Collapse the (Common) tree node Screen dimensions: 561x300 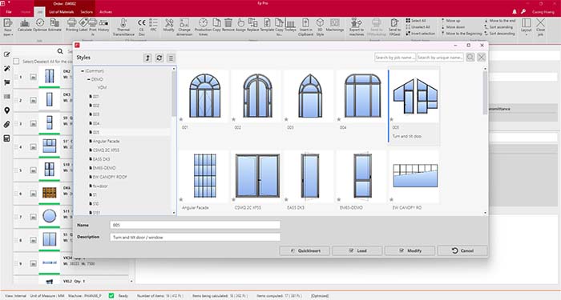point(83,71)
